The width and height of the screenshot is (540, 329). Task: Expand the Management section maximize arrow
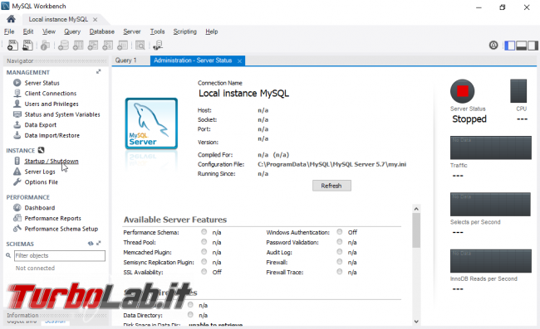99,72
